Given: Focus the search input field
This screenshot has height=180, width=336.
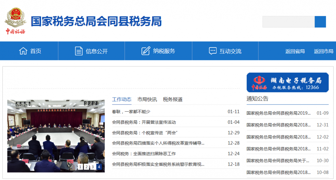Looking at the screenshot, I should pyautogui.click(x=288, y=21).
